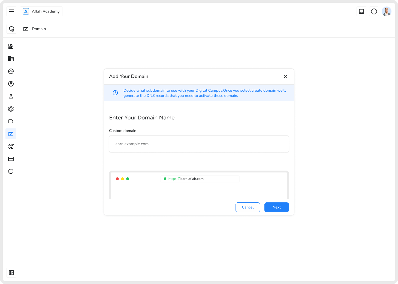Click the credit card icon in sidebar
Image resolution: width=398 pixels, height=284 pixels.
pyautogui.click(x=11, y=159)
